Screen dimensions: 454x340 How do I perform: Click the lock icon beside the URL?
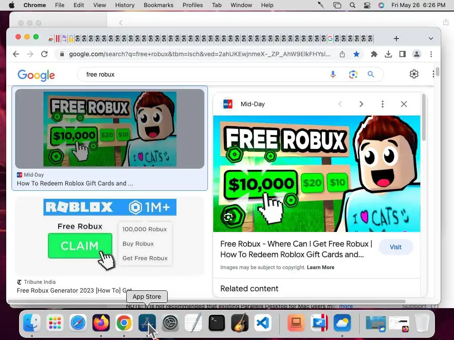(62, 54)
